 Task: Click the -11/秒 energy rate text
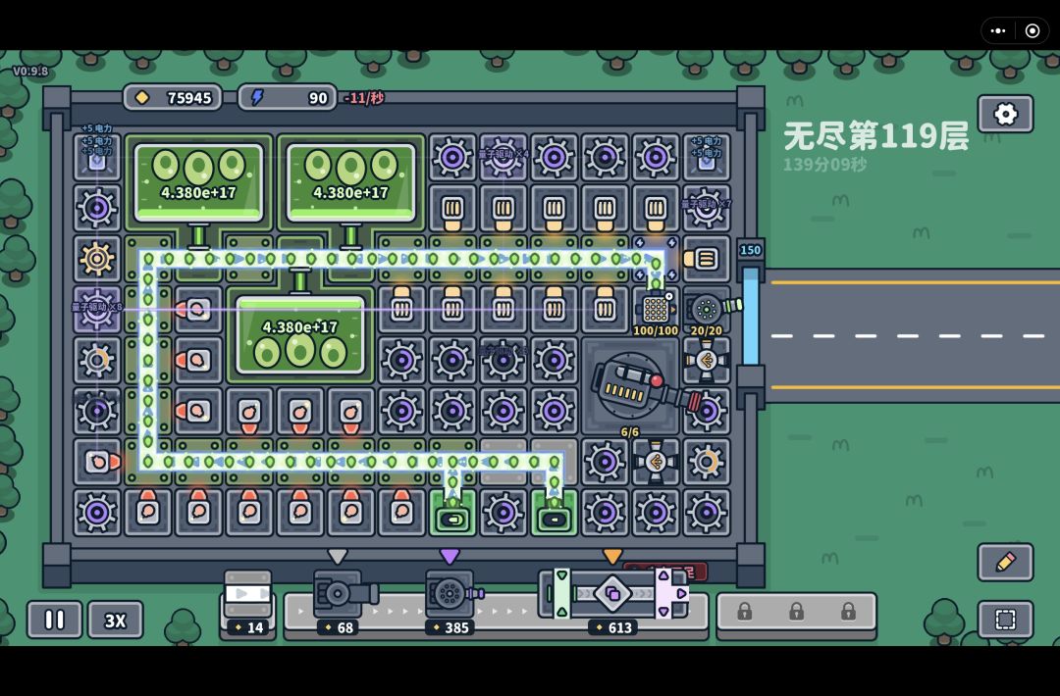click(364, 99)
